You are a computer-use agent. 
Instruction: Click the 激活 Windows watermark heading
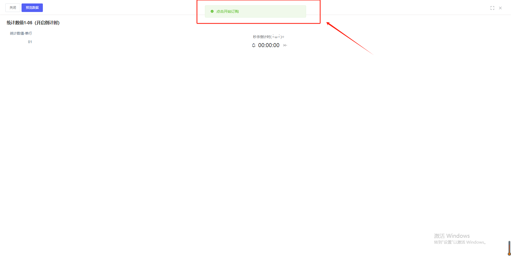click(x=452, y=236)
